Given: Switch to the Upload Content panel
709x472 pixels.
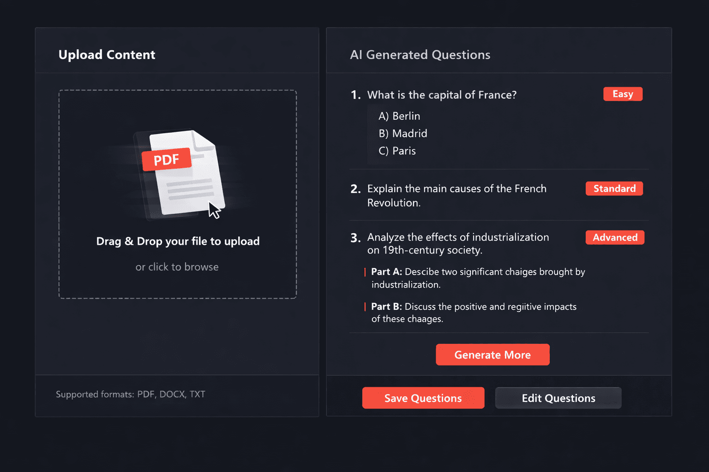Looking at the screenshot, I should tap(107, 54).
